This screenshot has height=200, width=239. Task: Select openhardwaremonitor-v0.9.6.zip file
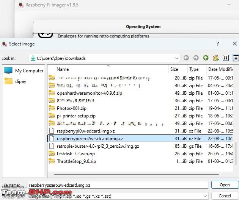(90, 93)
